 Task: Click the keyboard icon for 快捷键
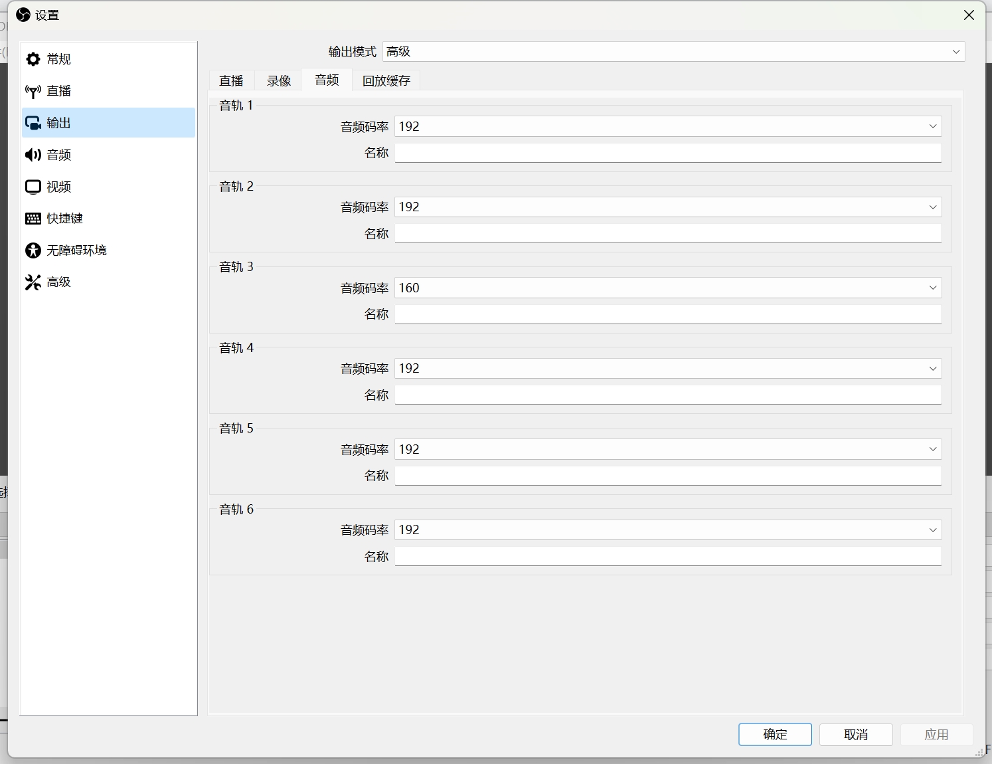[33, 219]
